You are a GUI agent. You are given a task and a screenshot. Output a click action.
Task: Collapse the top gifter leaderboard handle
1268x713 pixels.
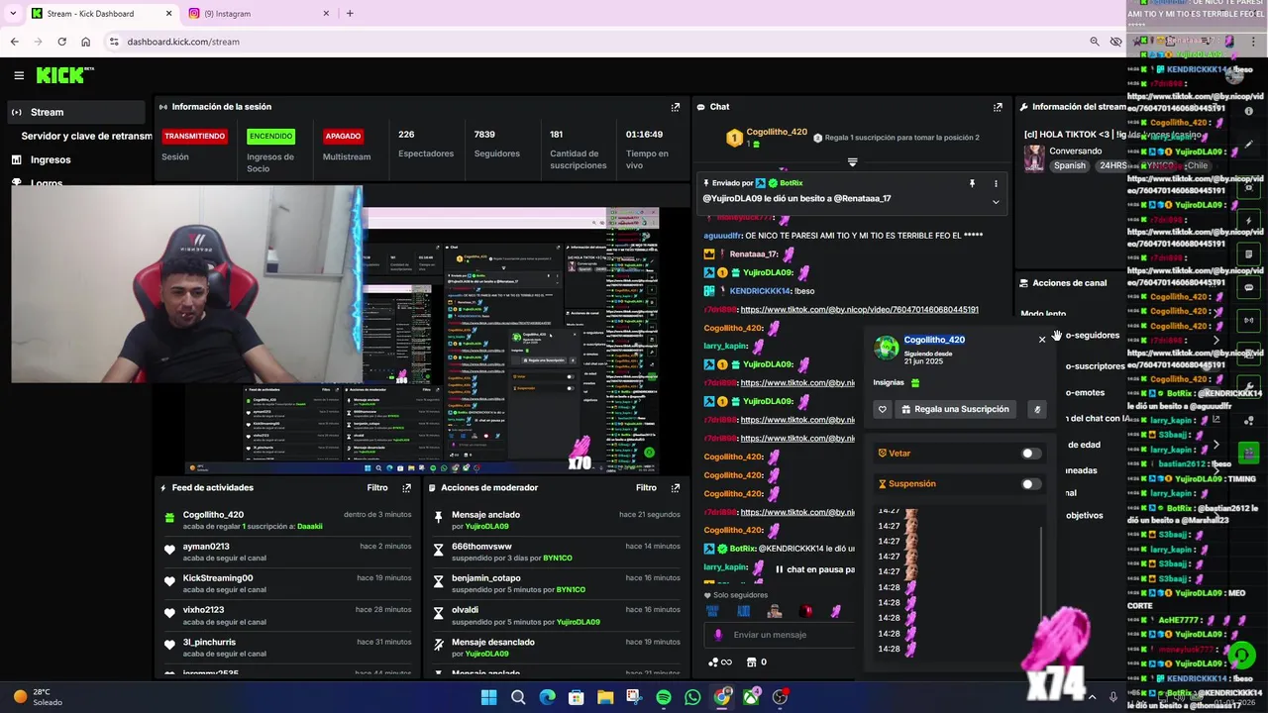[x=852, y=162]
